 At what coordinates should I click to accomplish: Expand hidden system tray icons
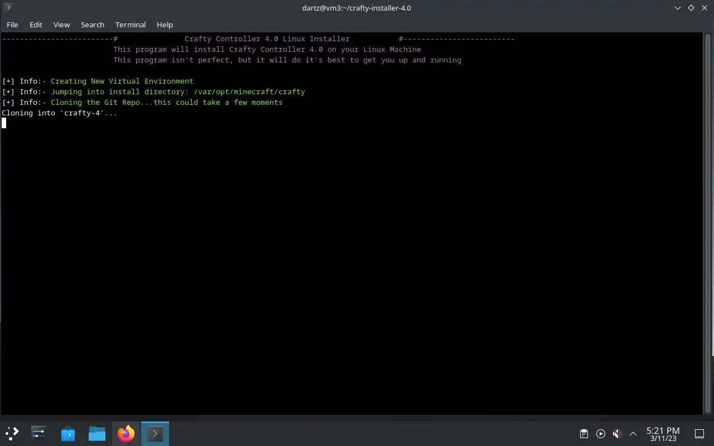click(633, 434)
